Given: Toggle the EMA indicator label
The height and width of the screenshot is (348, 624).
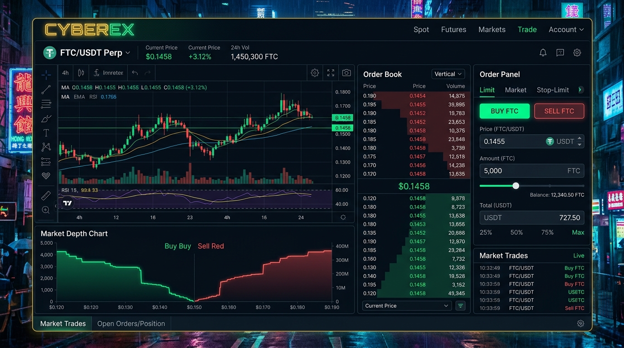Looking at the screenshot, I should (79, 97).
